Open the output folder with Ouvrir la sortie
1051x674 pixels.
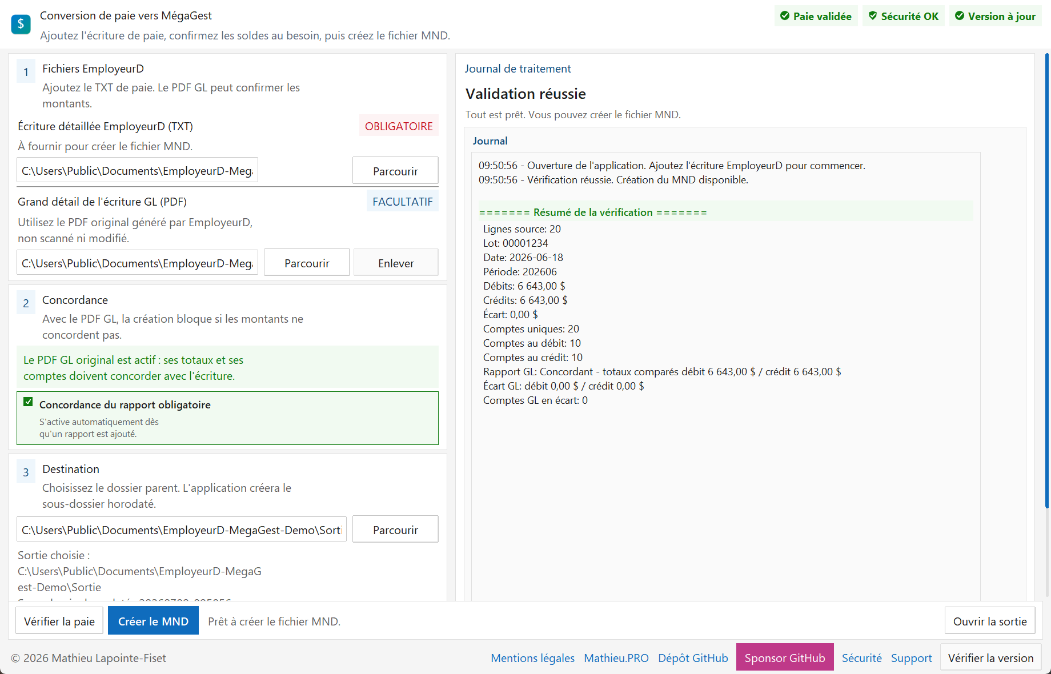coord(990,621)
